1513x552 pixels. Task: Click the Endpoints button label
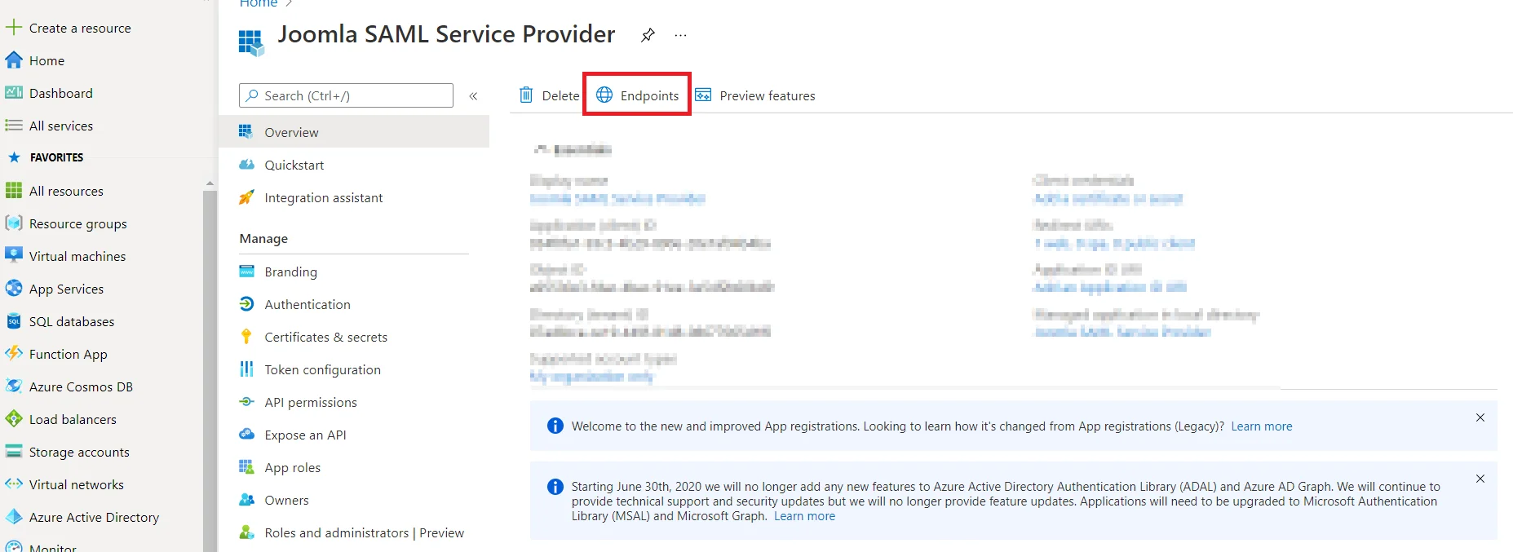(x=649, y=95)
